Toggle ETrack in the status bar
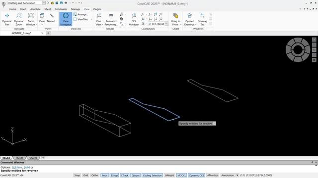318x178 pixels. tap(125, 176)
